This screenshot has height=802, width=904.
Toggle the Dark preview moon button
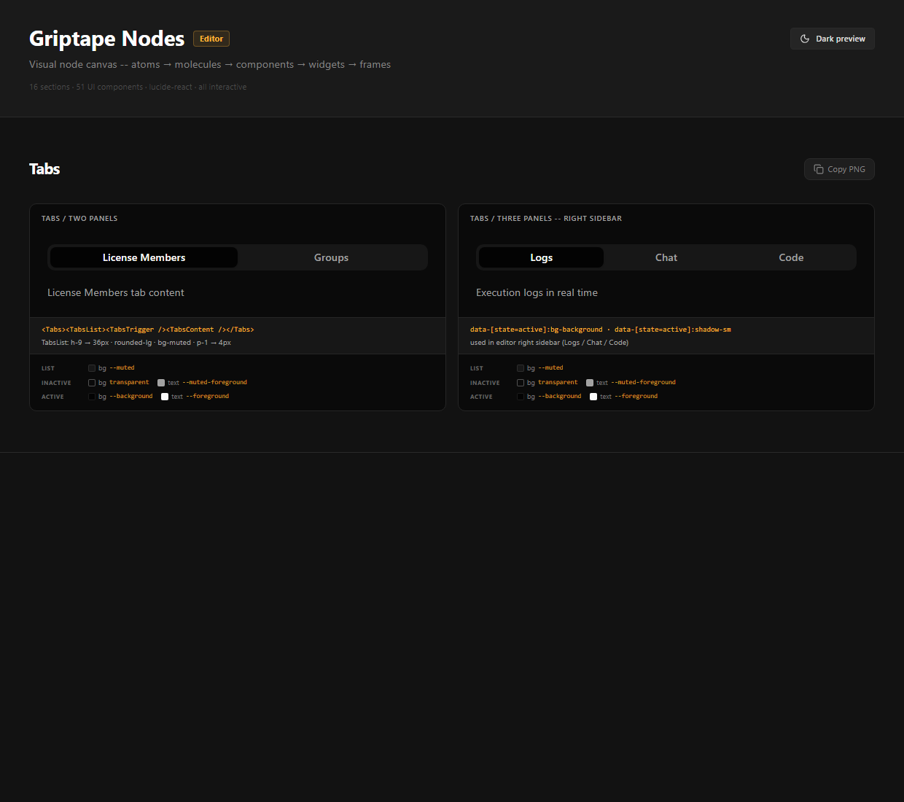pos(832,39)
